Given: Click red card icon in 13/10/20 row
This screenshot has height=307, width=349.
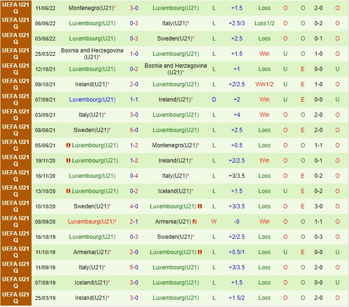Looking at the screenshot, I should [68, 191].
